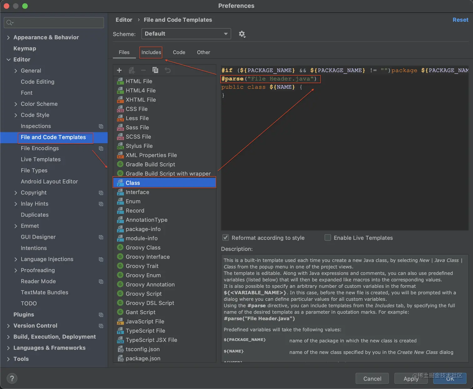473x389 pixels.
Task: Click the TypeScript File template icon
Action: (x=120, y=331)
